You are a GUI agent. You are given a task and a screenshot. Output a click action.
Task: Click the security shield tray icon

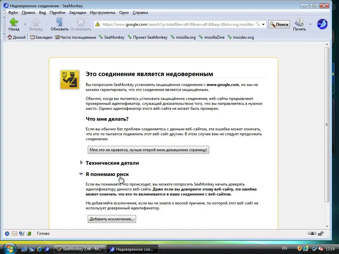[299, 249]
